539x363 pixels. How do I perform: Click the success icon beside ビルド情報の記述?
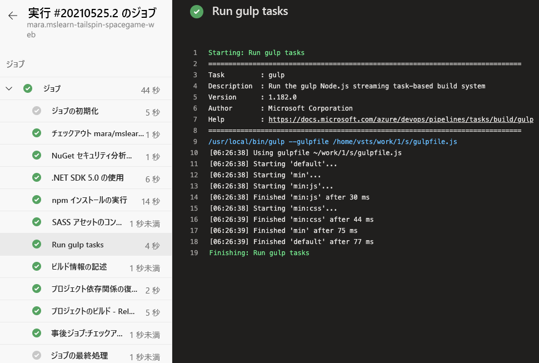coord(37,266)
